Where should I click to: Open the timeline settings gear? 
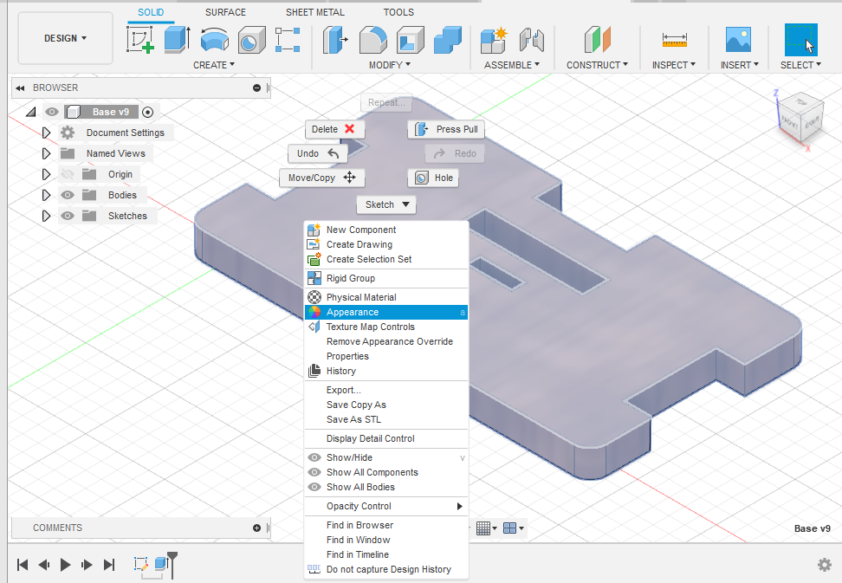pyautogui.click(x=825, y=564)
